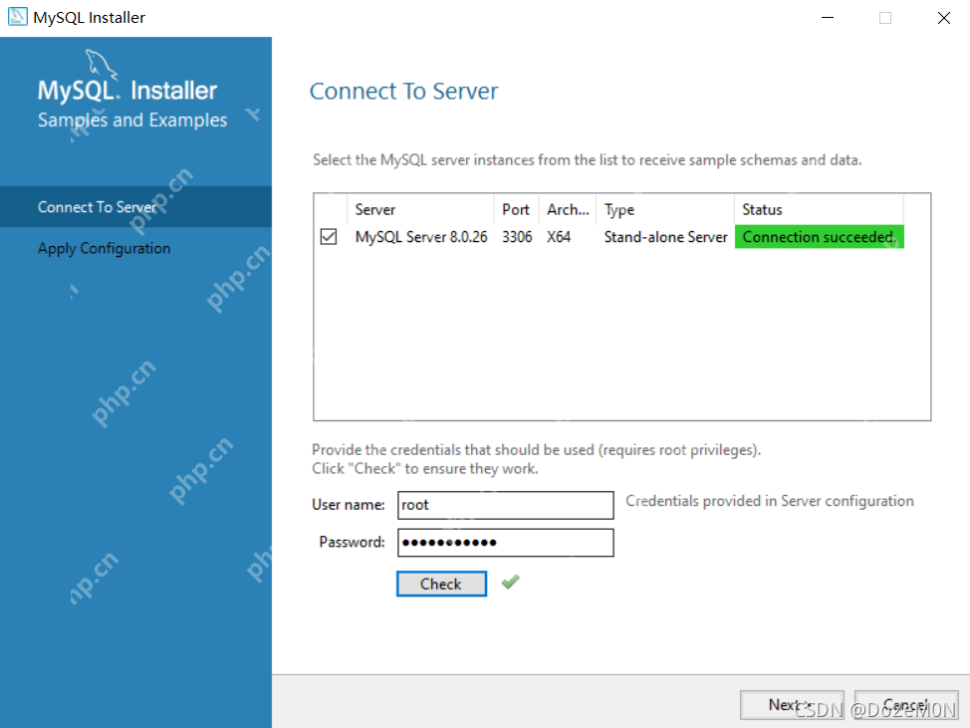
Task: Select the Connect To Server step
Action: click(x=97, y=207)
